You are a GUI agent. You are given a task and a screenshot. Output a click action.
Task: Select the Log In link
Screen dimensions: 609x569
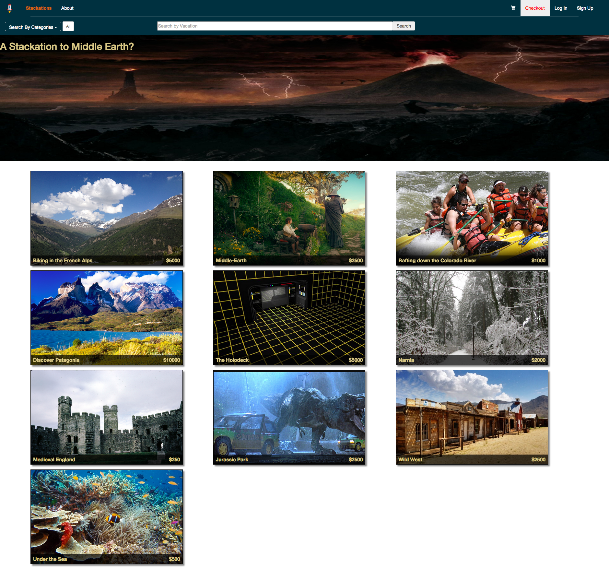point(561,8)
